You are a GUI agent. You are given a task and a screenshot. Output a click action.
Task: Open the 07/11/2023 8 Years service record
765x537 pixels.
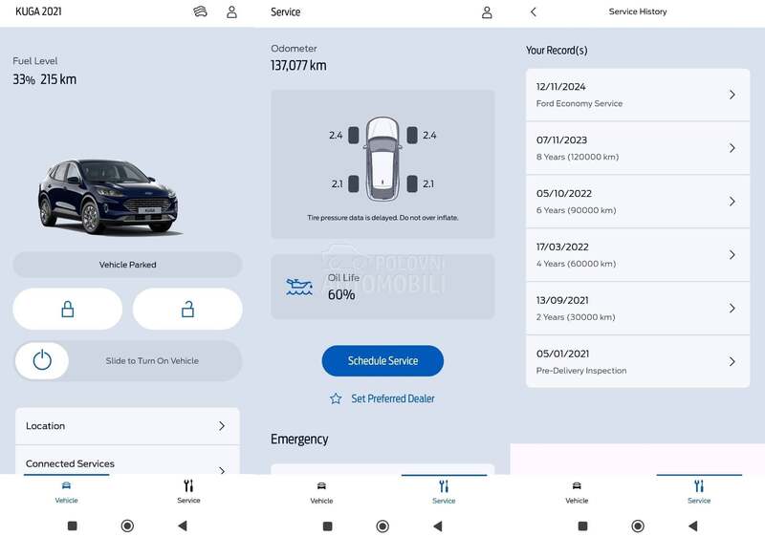pos(638,148)
